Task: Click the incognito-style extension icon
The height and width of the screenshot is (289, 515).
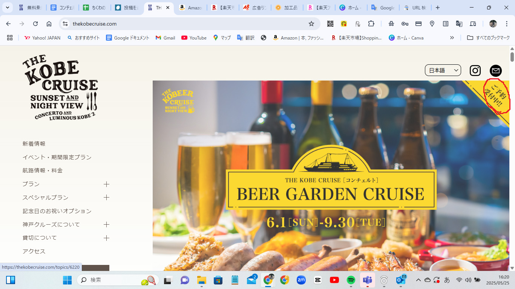Action: tap(391, 24)
